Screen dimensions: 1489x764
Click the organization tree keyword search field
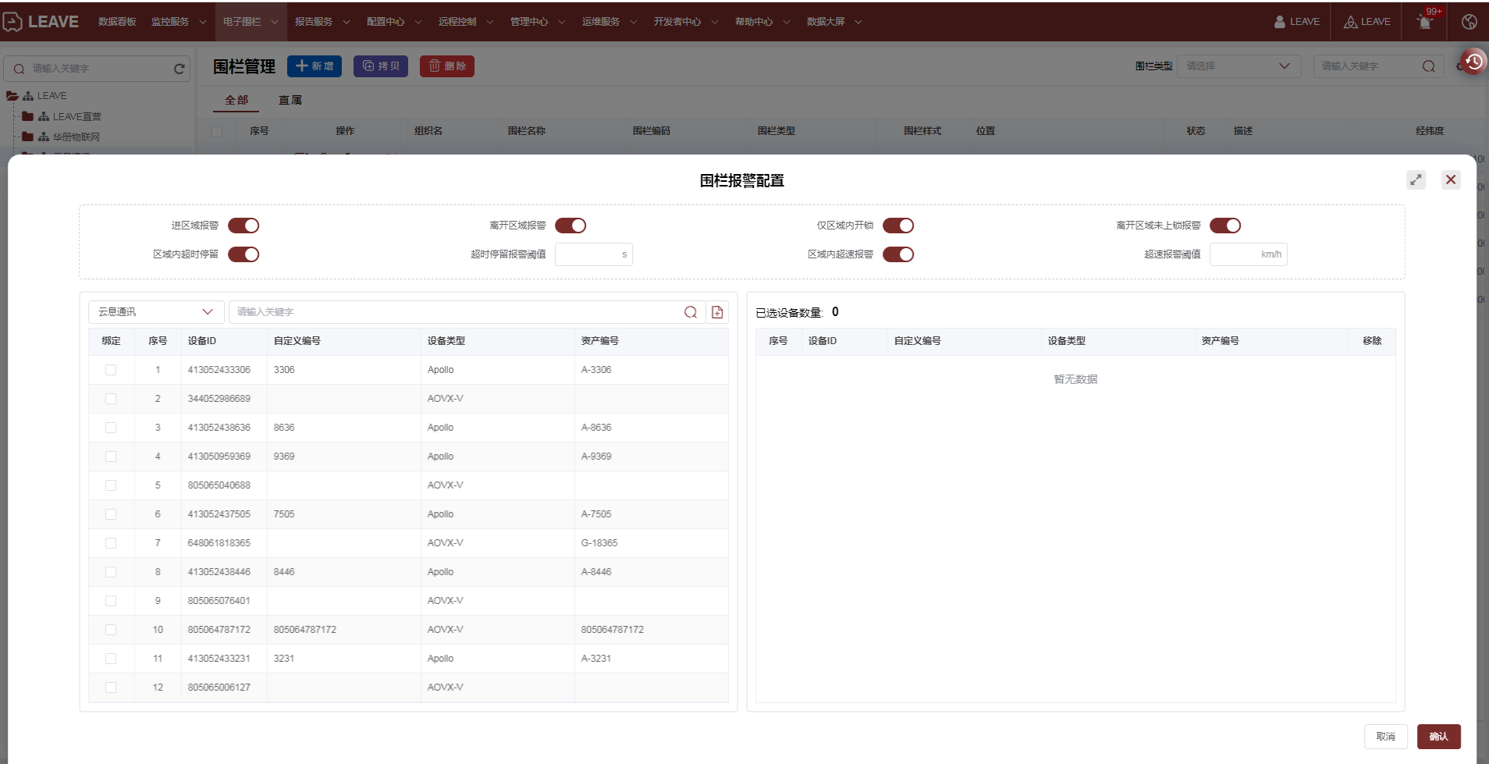coord(98,69)
